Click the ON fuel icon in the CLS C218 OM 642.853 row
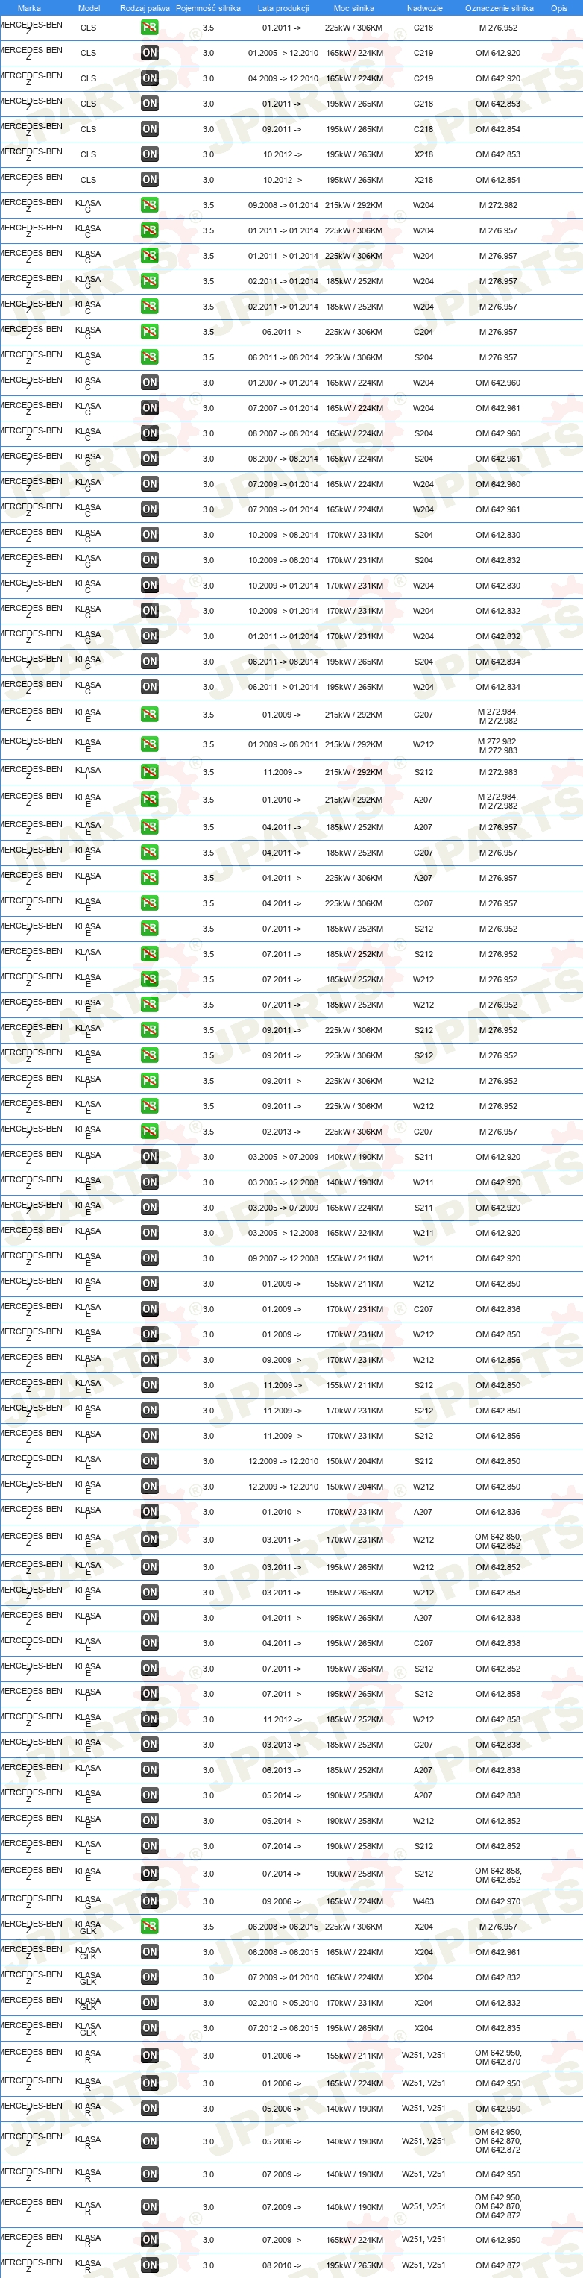Image resolution: width=583 pixels, height=2278 pixels. 149,104
